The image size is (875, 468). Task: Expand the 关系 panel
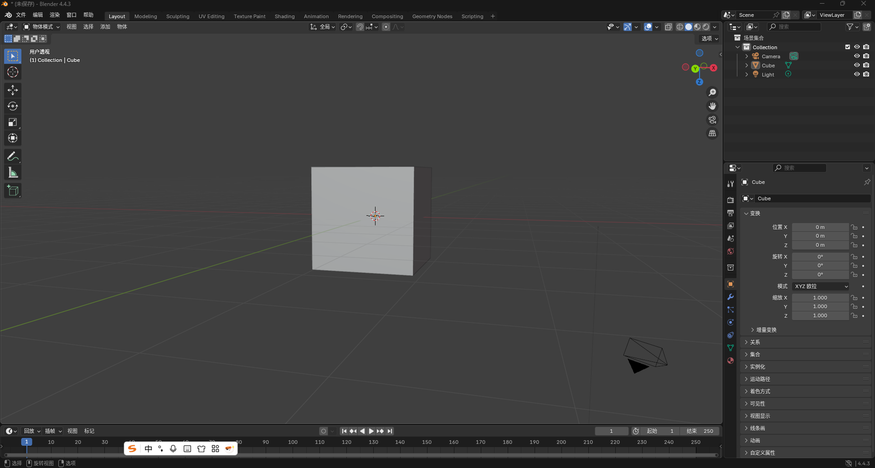tap(755, 342)
